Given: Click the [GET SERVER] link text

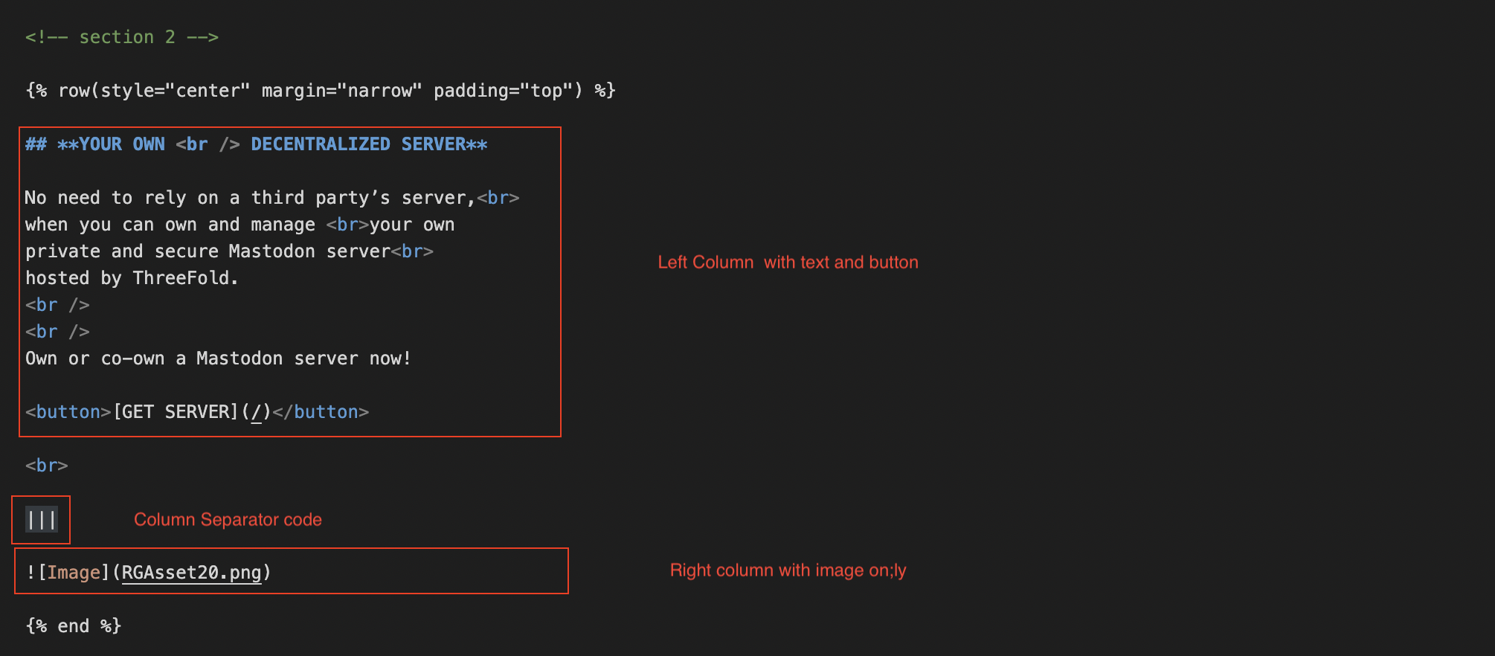Looking at the screenshot, I should 176,412.
